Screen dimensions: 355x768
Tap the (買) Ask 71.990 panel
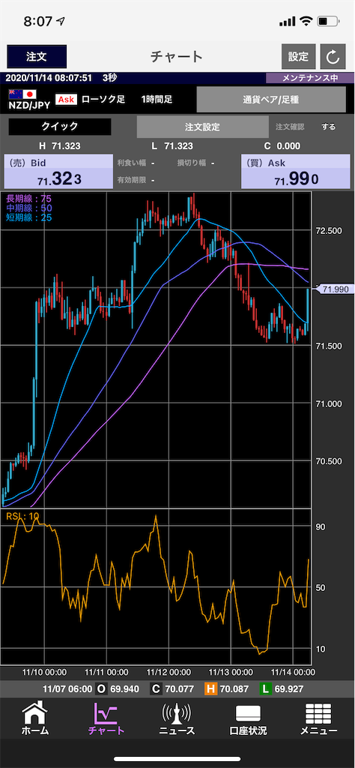[295, 172]
